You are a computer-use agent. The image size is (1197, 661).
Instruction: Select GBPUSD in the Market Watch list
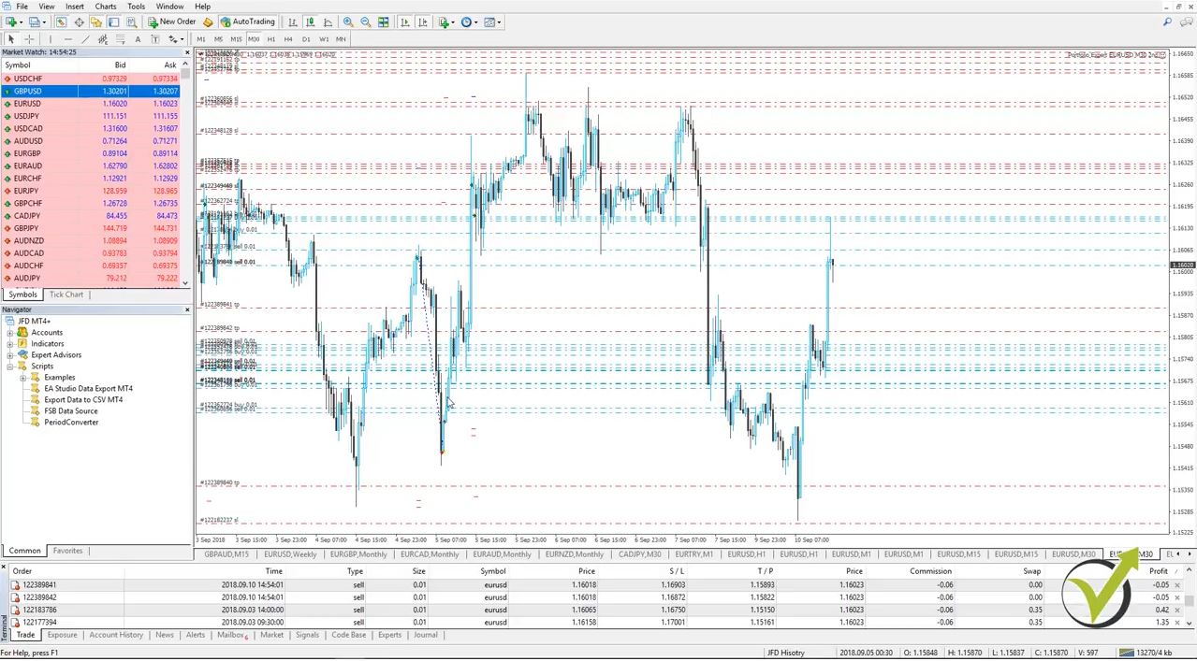pyautogui.click(x=28, y=91)
